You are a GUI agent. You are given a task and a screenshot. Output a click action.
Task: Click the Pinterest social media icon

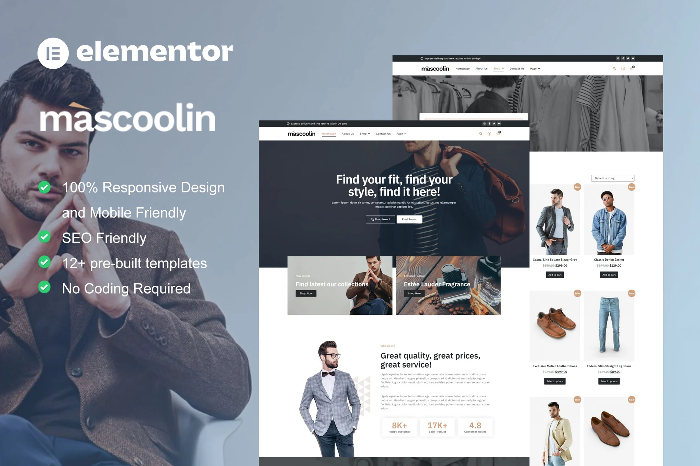tap(484, 124)
